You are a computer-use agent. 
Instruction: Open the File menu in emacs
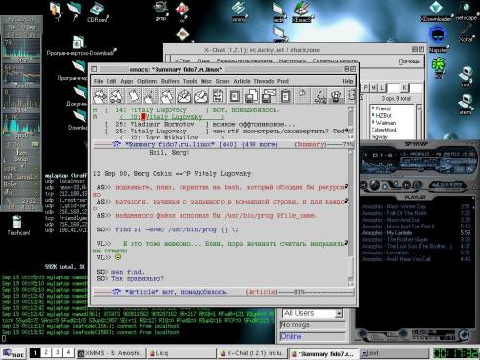click(98, 81)
